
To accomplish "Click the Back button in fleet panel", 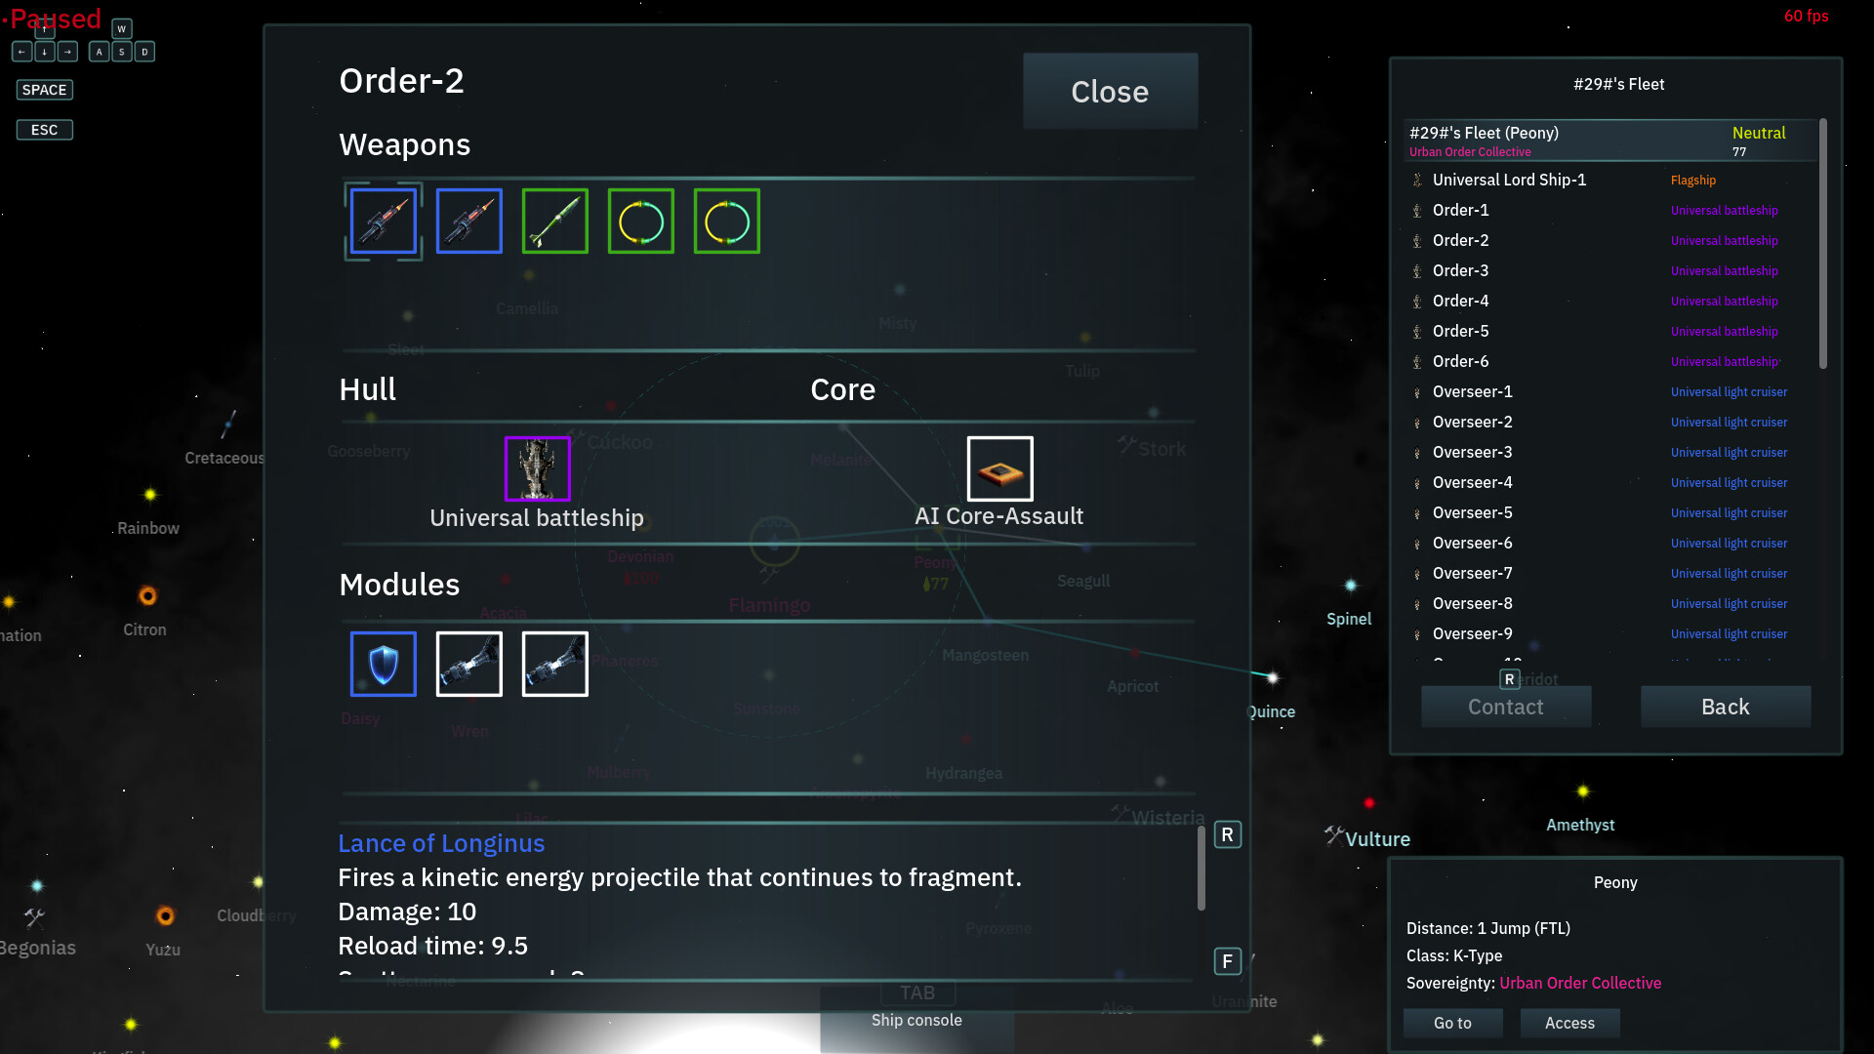I will tap(1726, 707).
